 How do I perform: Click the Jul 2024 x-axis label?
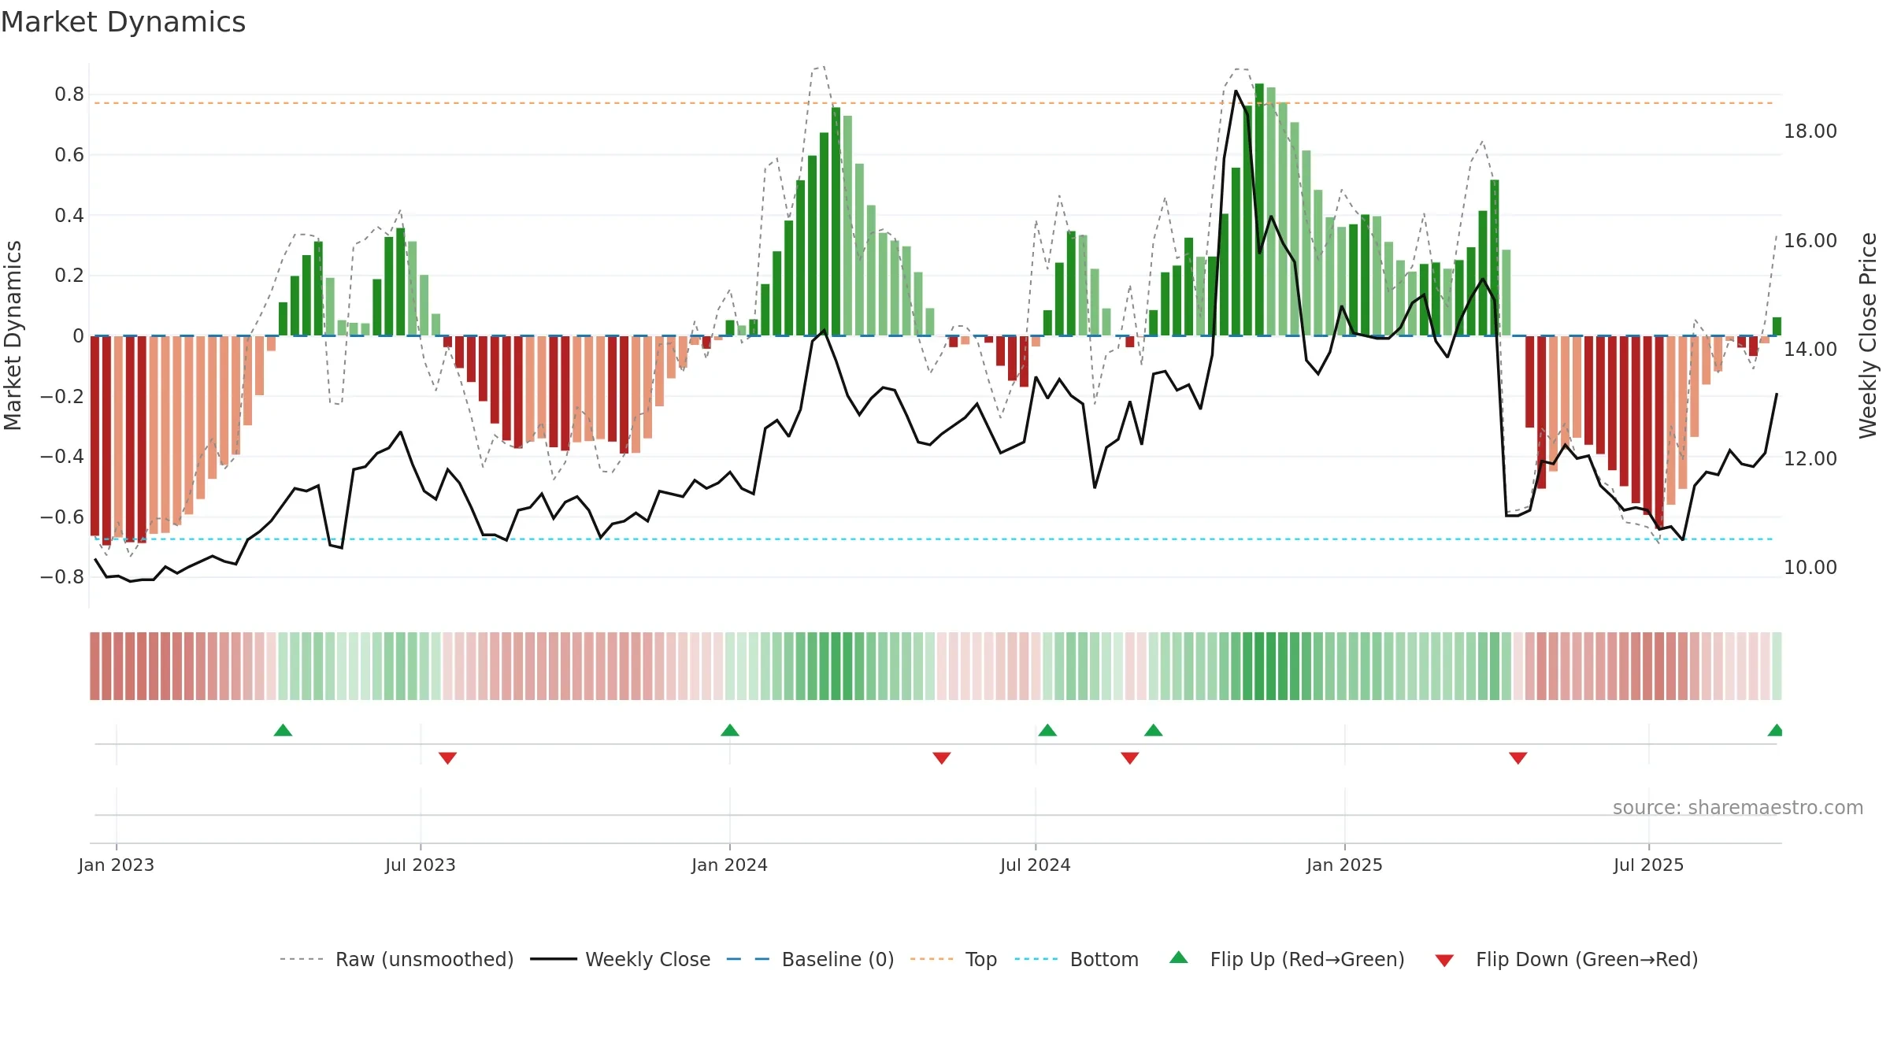point(1036,865)
